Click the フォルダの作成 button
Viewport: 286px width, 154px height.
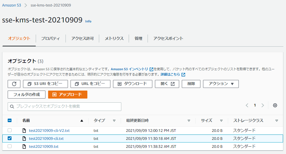27,95
